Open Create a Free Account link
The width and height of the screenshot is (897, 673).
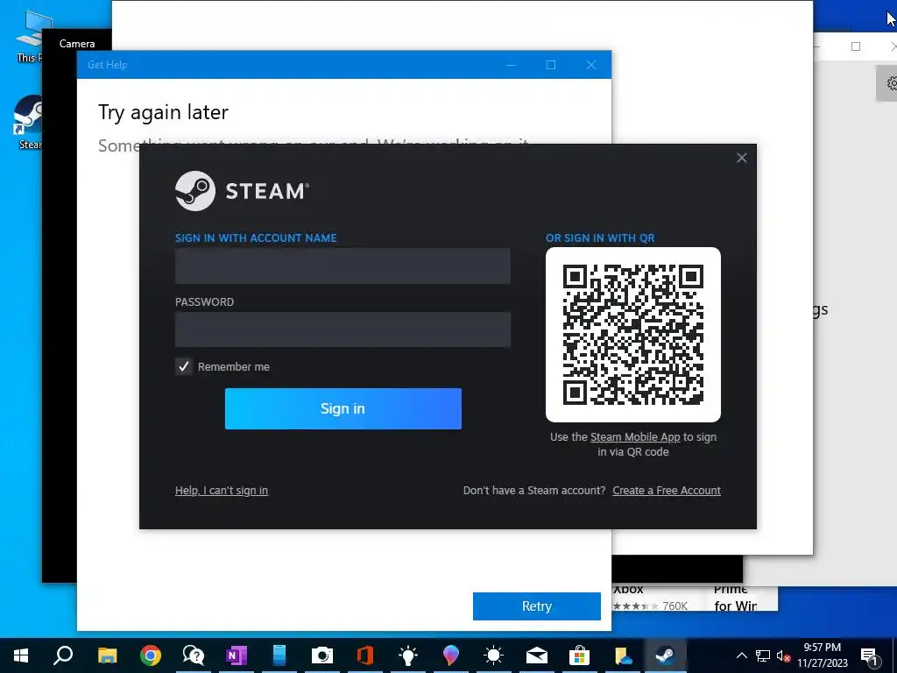coord(667,491)
